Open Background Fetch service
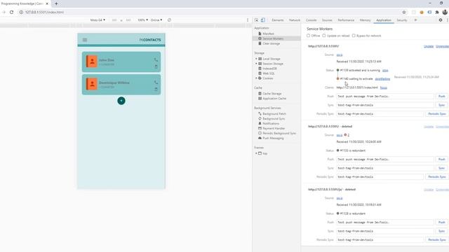 [274, 113]
